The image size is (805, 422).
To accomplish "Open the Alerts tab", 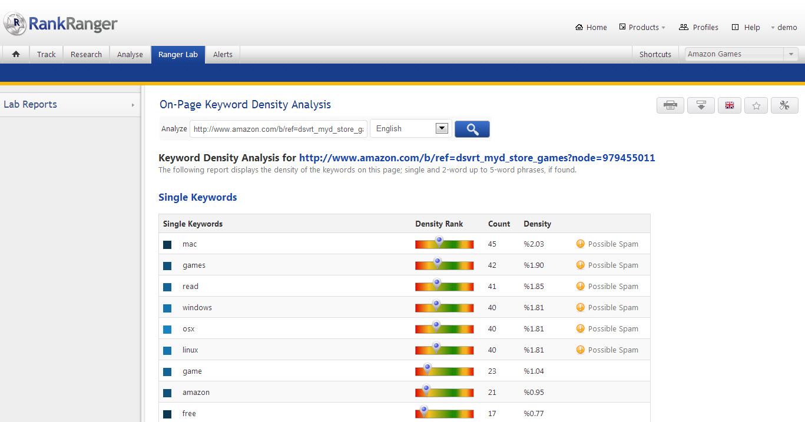I will (x=223, y=54).
